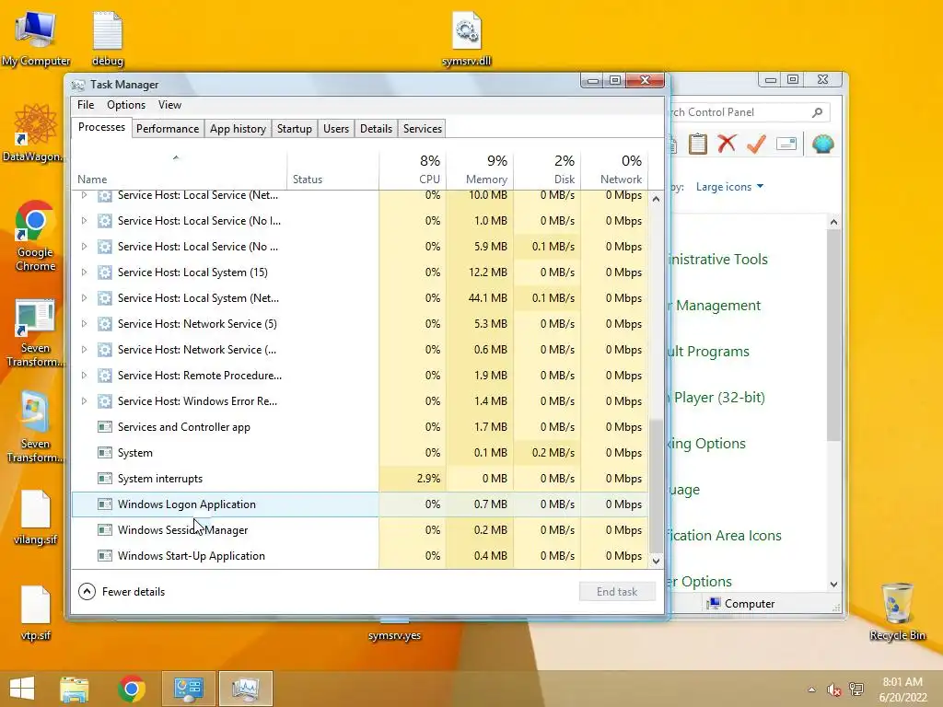
Task: Open DataWagon shortcut on desktop
Action: click(x=34, y=133)
